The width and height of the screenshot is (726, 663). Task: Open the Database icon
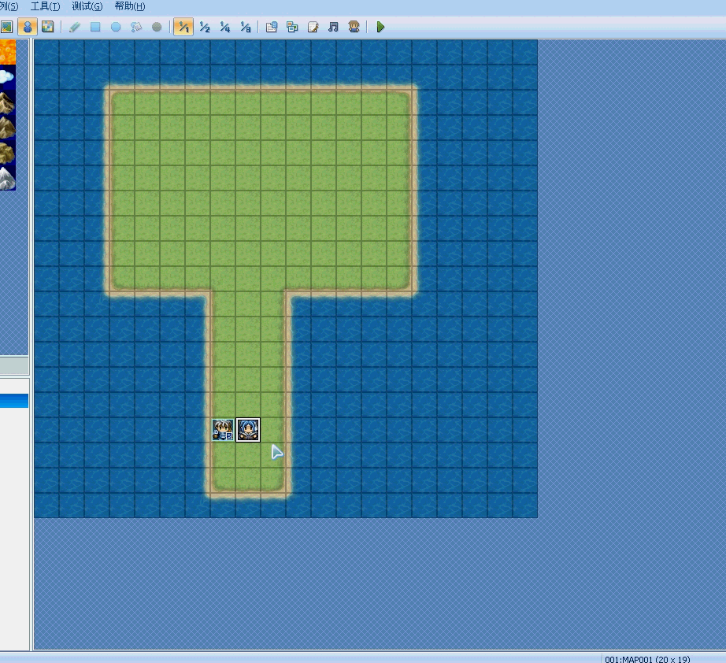pos(272,27)
